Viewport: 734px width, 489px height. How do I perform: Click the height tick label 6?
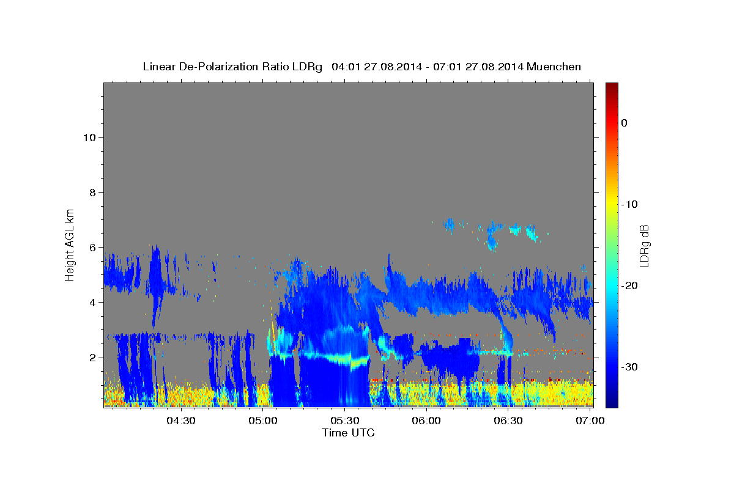pos(93,248)
